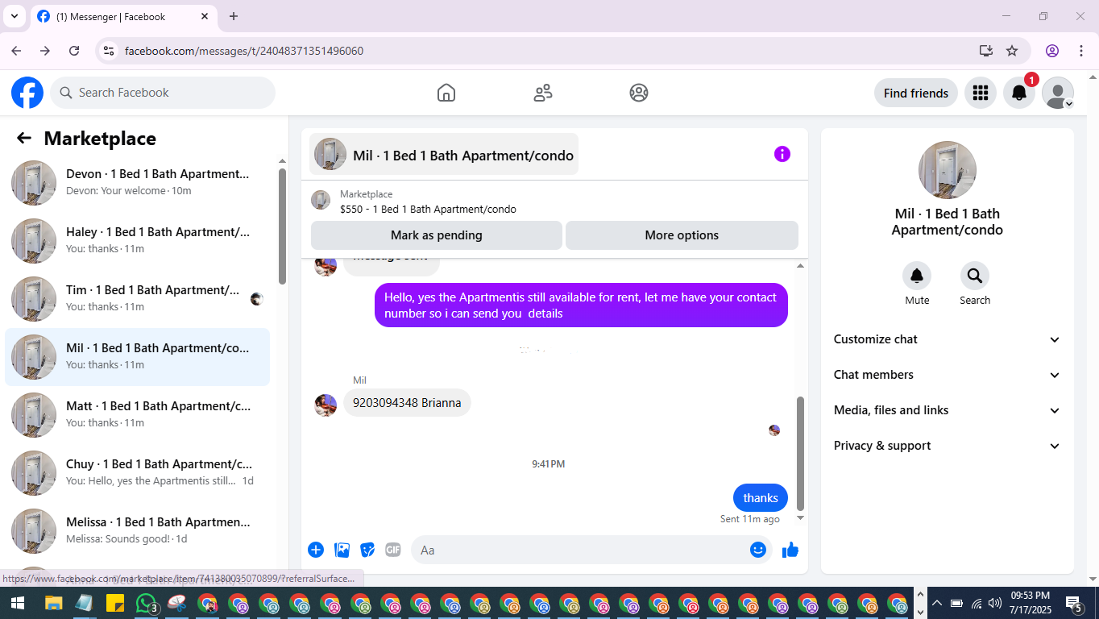This screenshot has height=619, width=1099.
Task: Open Chrome's three-dot menu
Action: point(1081,51)
